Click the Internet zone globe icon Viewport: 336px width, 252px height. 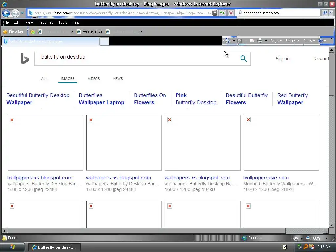(244, 238)
